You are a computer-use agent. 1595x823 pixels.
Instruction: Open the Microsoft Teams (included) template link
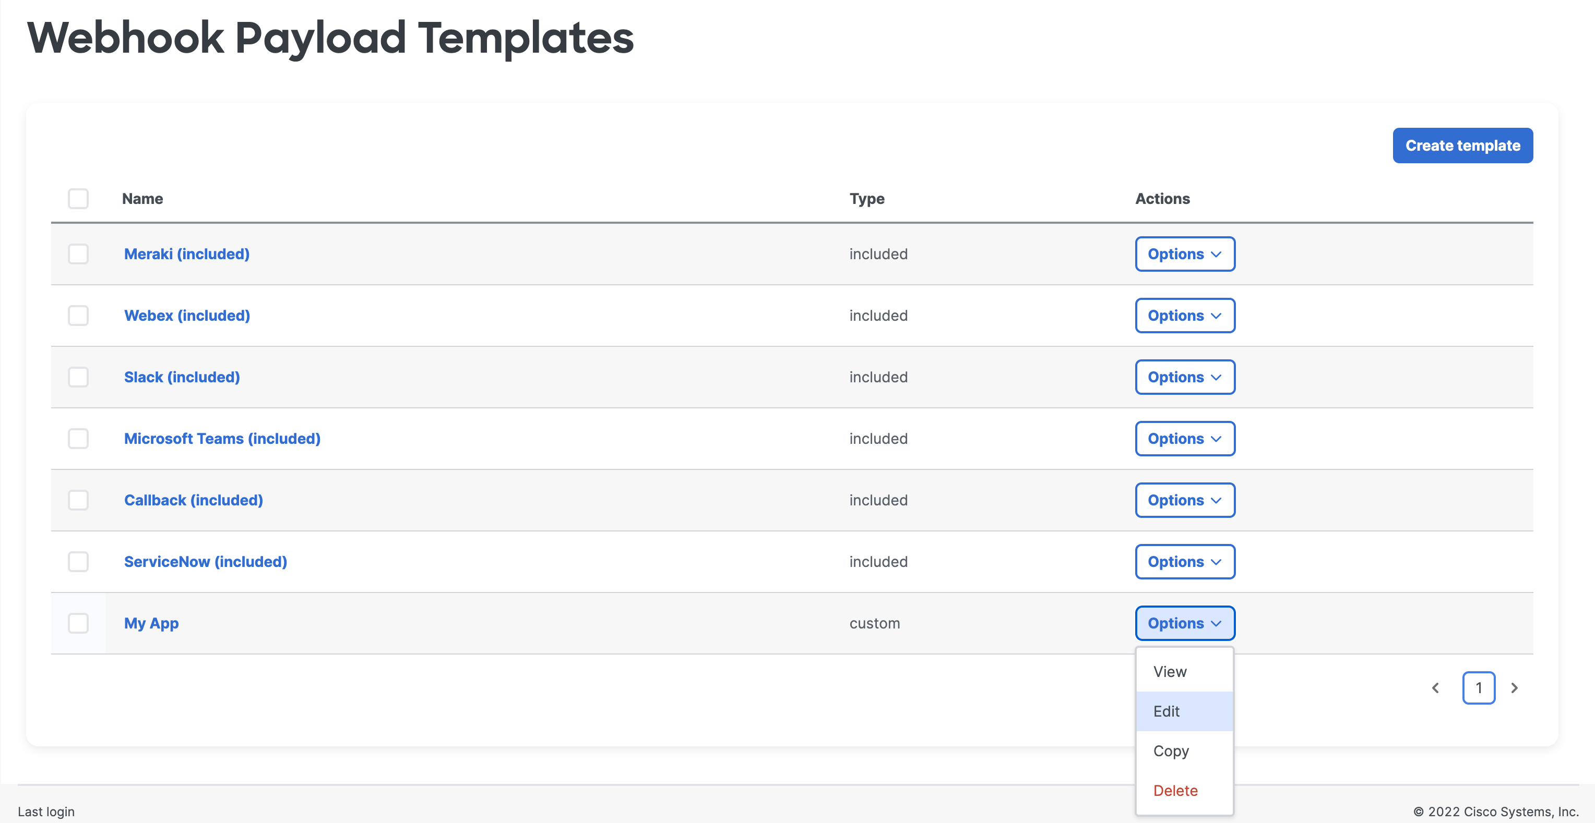point(222,438)
